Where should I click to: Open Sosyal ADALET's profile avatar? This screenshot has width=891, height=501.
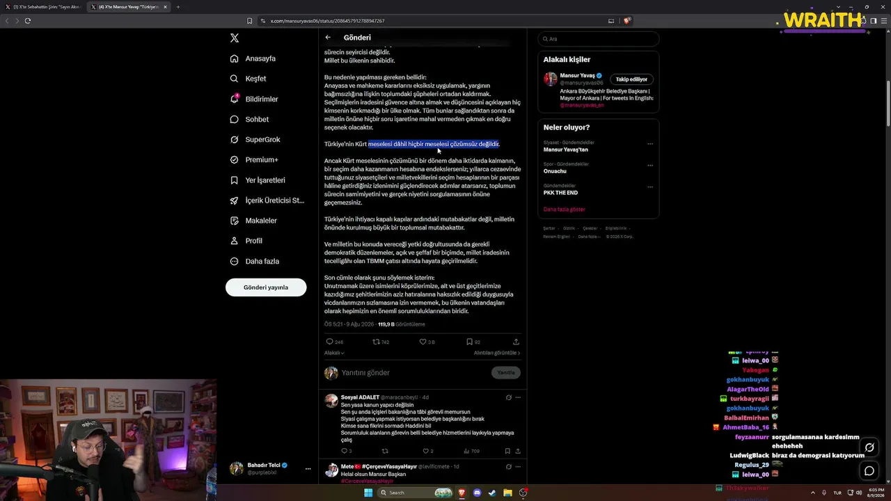[x=331, y=400]
